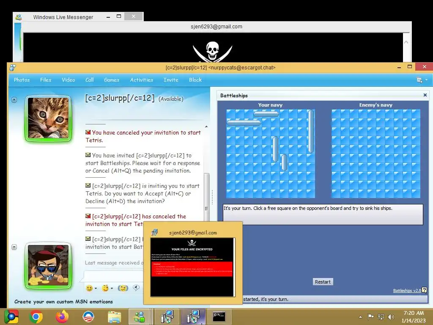433x325 pixels.
Task: Open the Activities menu item
Action: coord(141,80)
